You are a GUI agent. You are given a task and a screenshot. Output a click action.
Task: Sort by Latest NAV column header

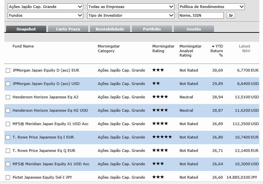pos(244,49)
